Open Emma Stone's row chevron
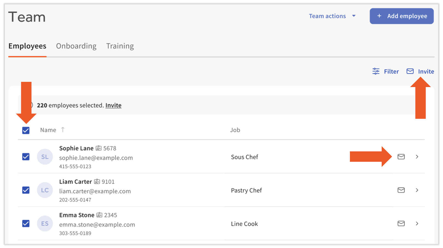The image size is (443, 248). 417,224
